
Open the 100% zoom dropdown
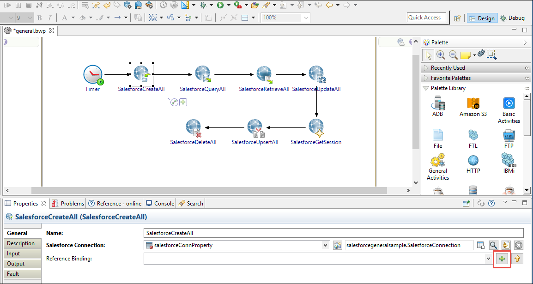point(306,18)
